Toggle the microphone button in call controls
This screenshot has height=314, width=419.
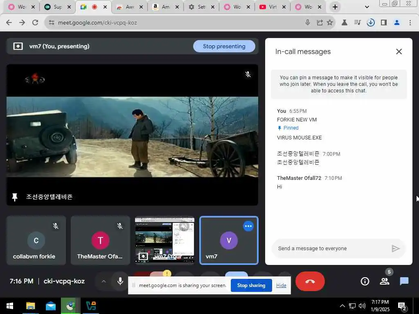pyautogui.click(x=120, y=281)
